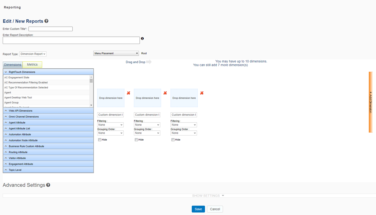The image size is (376, 215).
Task: Click the Save button
Action: pos(198,209)
